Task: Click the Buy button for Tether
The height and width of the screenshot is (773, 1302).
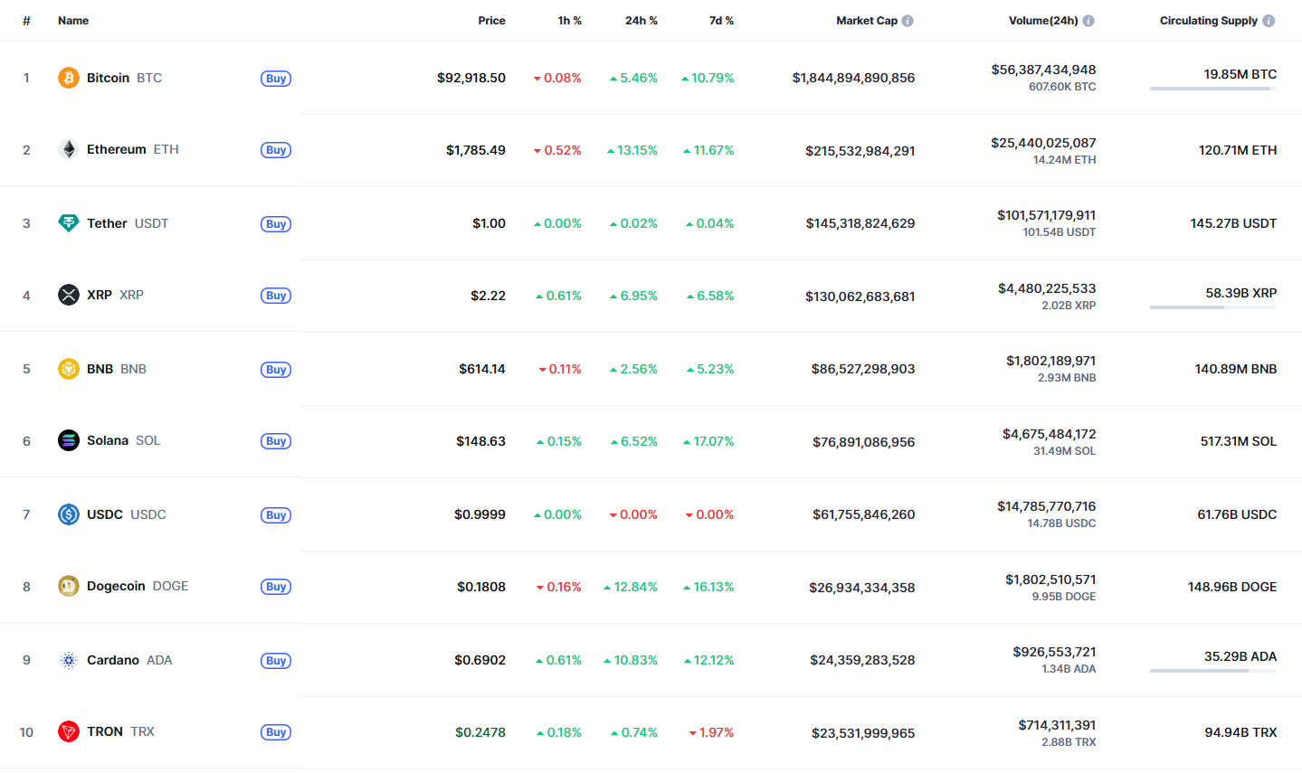Action: (x=276, y=224)
